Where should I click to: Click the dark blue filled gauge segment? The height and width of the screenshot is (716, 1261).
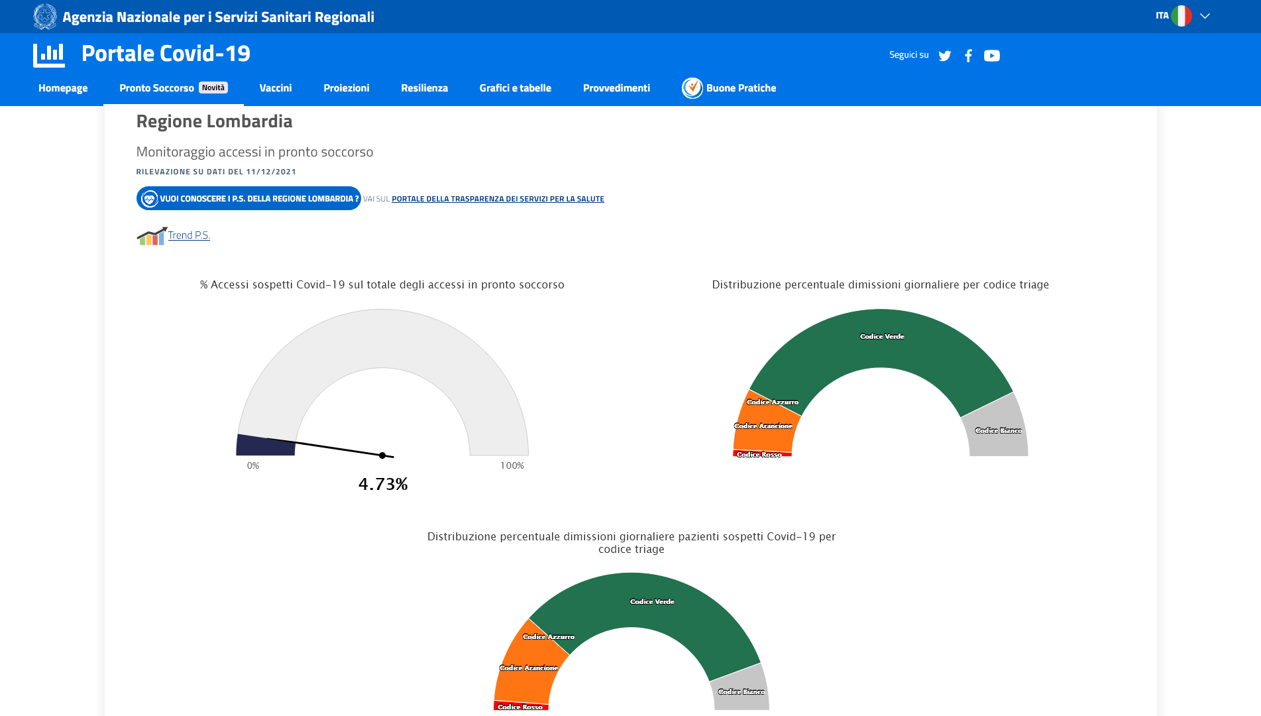pyautogui.click(x=266, y=446)
